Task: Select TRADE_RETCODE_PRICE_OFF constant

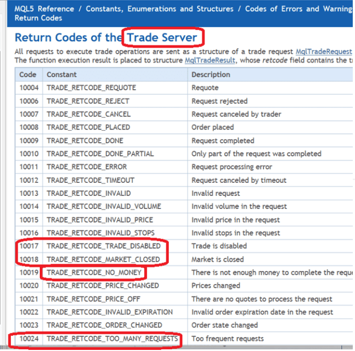Action: (94, 299)
